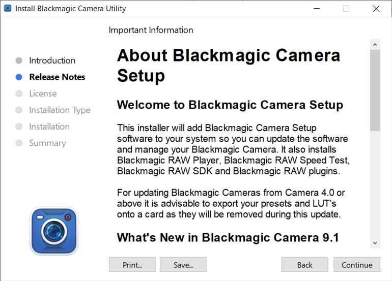
Task: Click the Important Information heading
Action: [x=151, y=30]
